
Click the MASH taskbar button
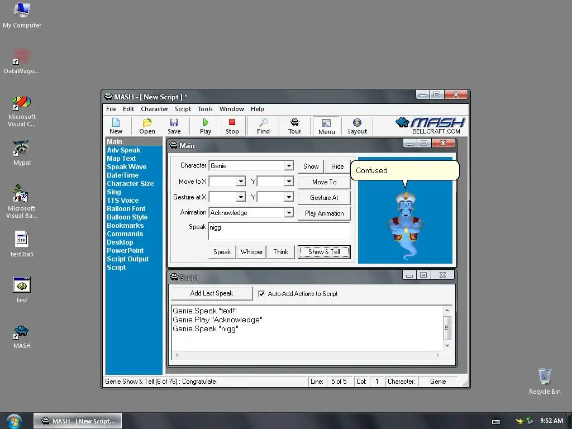coord(78,421)
